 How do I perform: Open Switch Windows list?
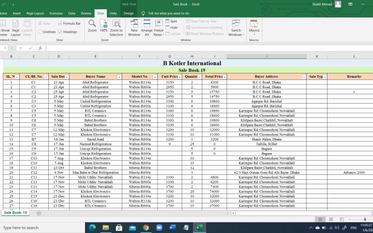[236, 28]
